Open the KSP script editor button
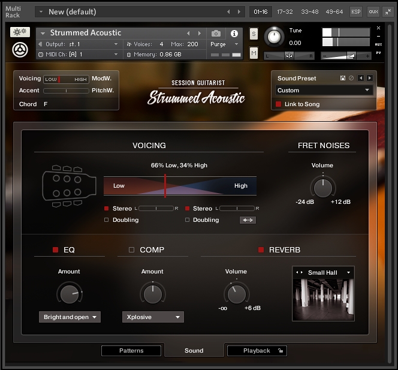This screenshot has height=370, width=398. tap(355, 11)
